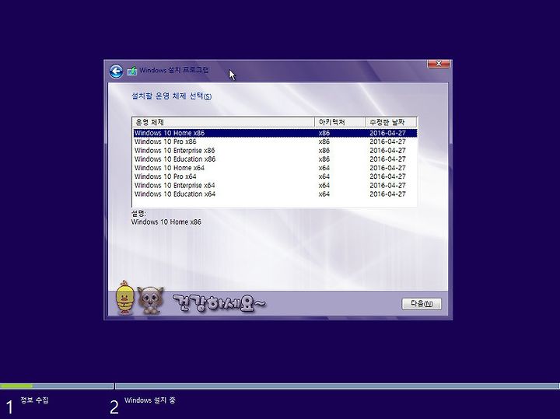Select Windows 10 Home x86 row
560x419 pixels.
click(x=275, y=133)
